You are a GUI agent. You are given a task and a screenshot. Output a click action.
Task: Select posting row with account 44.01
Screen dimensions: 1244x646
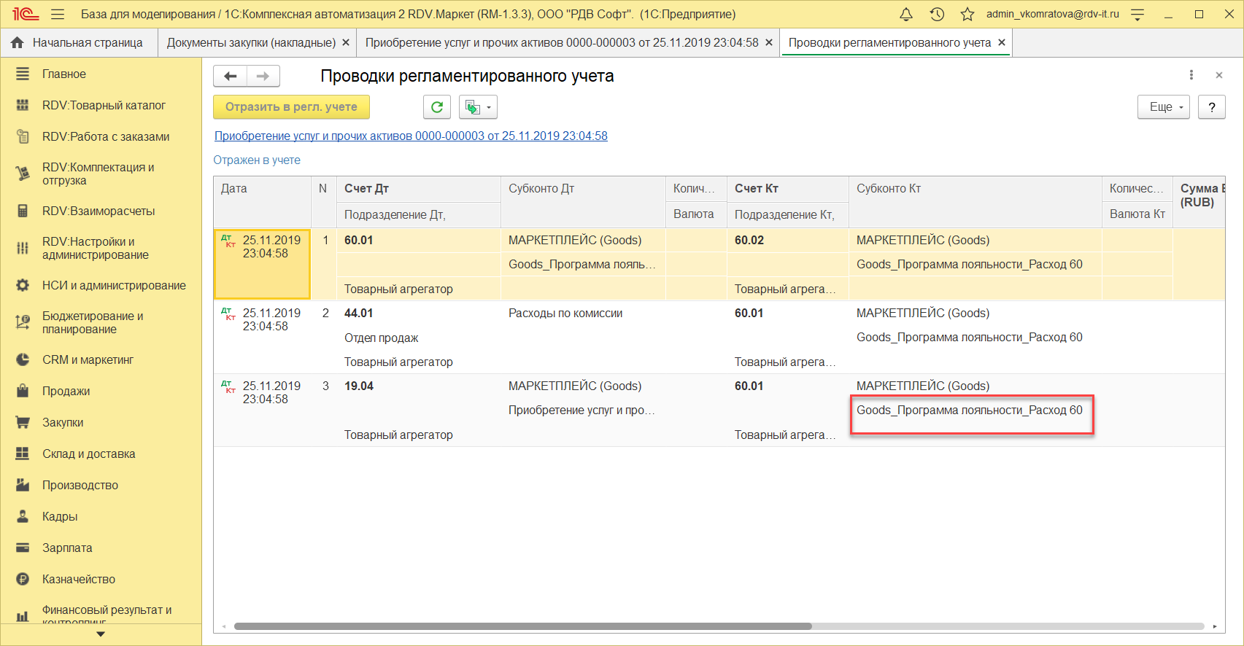[358, 314]
